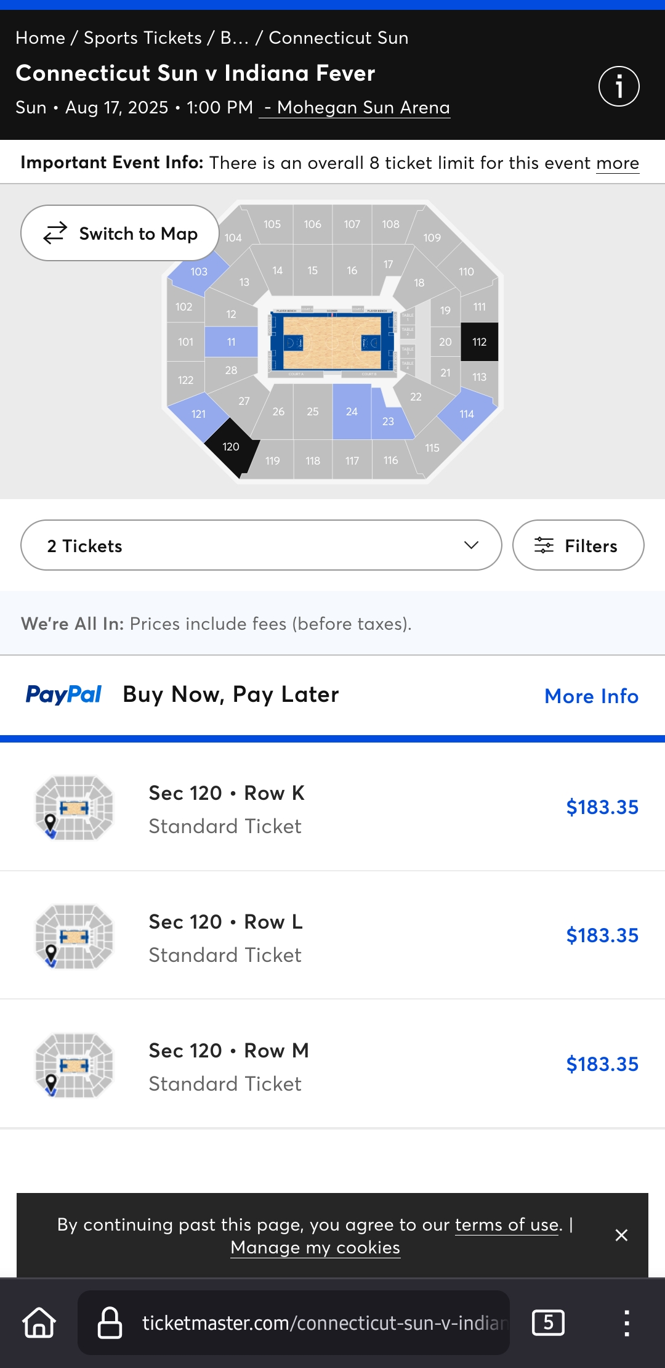Tap Sec 120 Row M seat thumbnail
Screen dimensions: 665x1368
click(x=75, y=1065)
